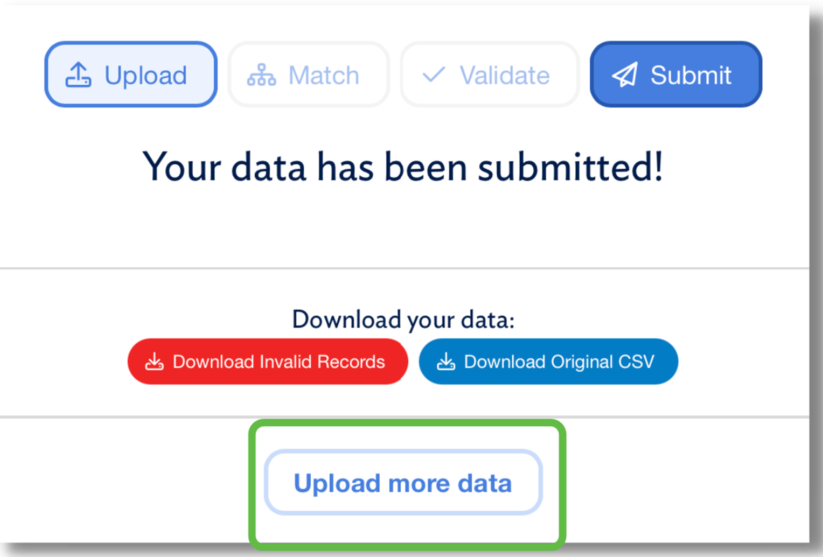Click the upload tray icon in Upload step

tap(78, 75)
